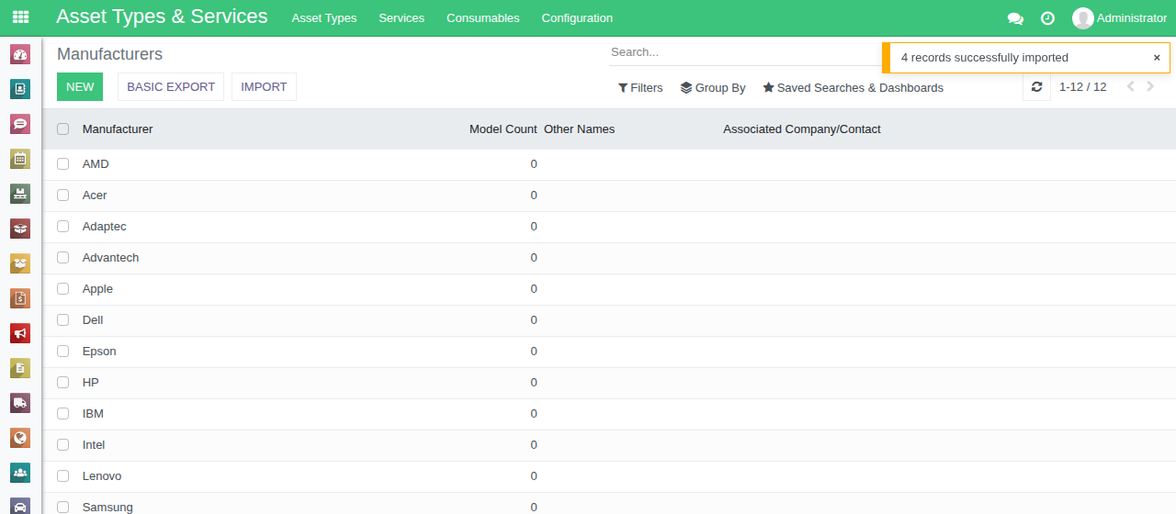
Task: Open the Advantech manufacturer record
Action: tap(111, 258)
